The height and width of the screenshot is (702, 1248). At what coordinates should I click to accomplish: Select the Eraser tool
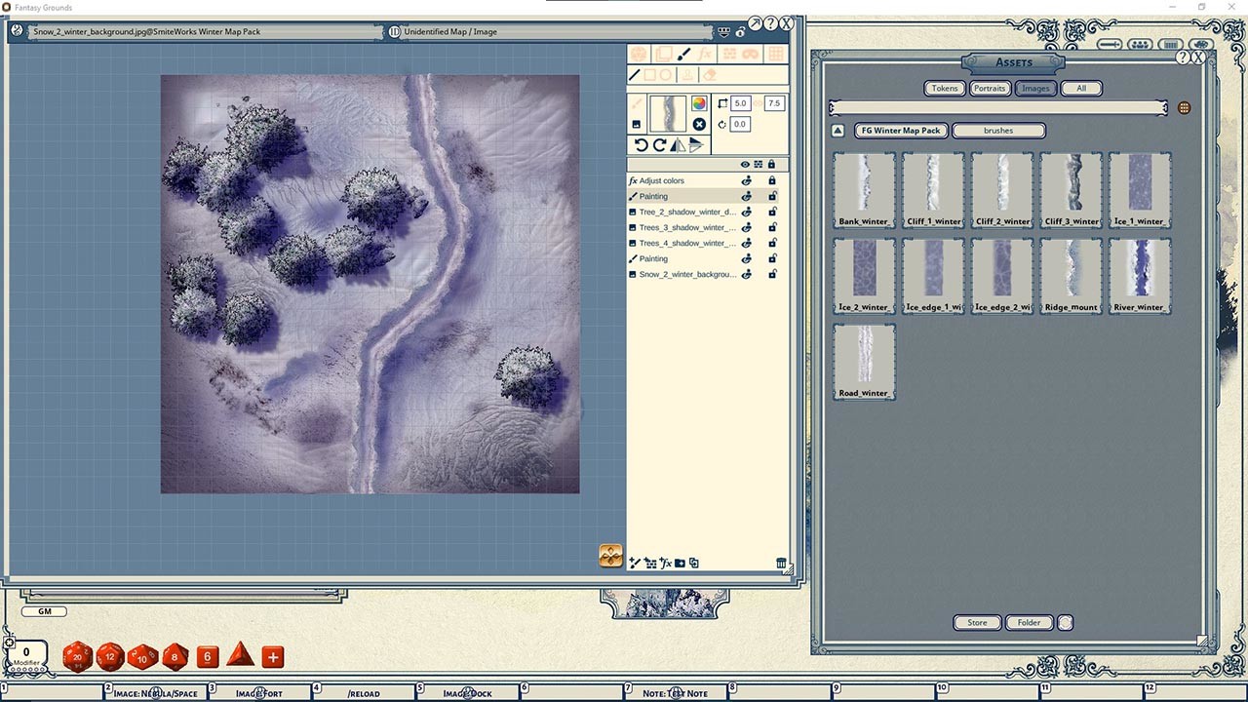[710, 75]
